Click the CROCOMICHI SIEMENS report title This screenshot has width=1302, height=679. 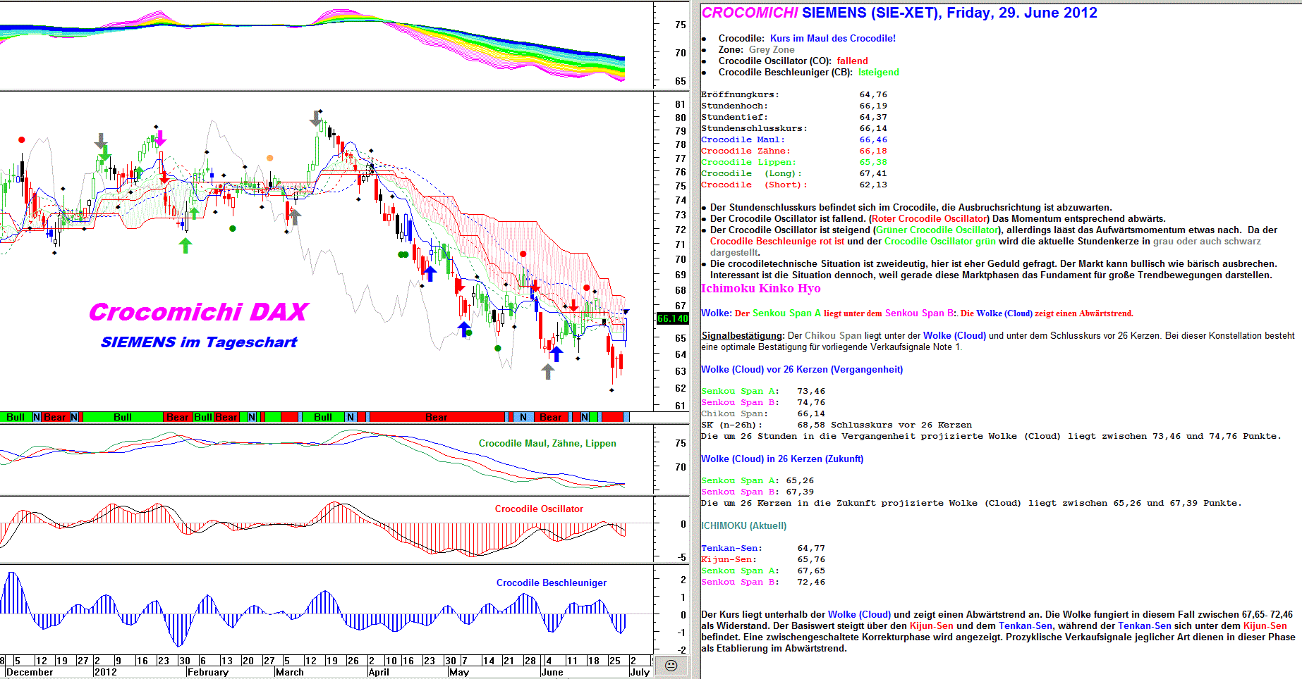pyautogui.click(x=899, y=13)
